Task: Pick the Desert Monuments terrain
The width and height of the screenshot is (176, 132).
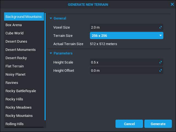Action: coord(21,50)
